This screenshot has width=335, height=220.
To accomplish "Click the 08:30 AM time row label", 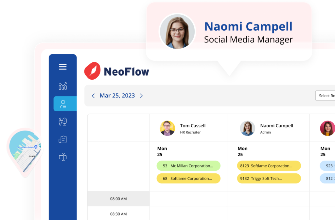I will (x=118, y=214).
